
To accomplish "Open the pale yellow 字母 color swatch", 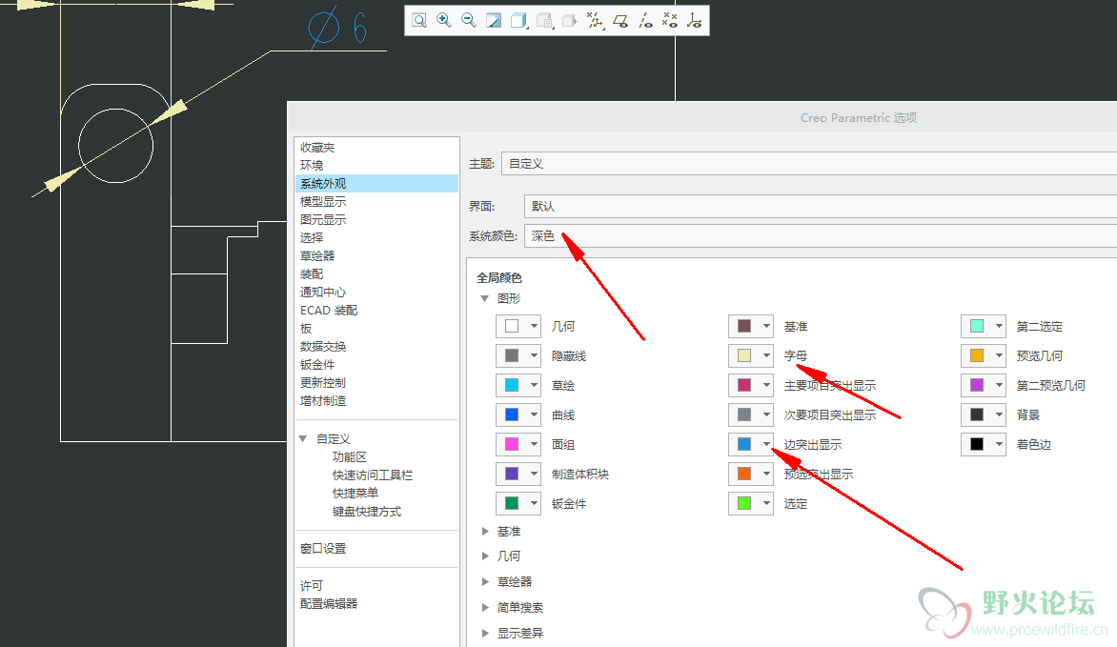I will pyautogui.click(x=751, y=355).
